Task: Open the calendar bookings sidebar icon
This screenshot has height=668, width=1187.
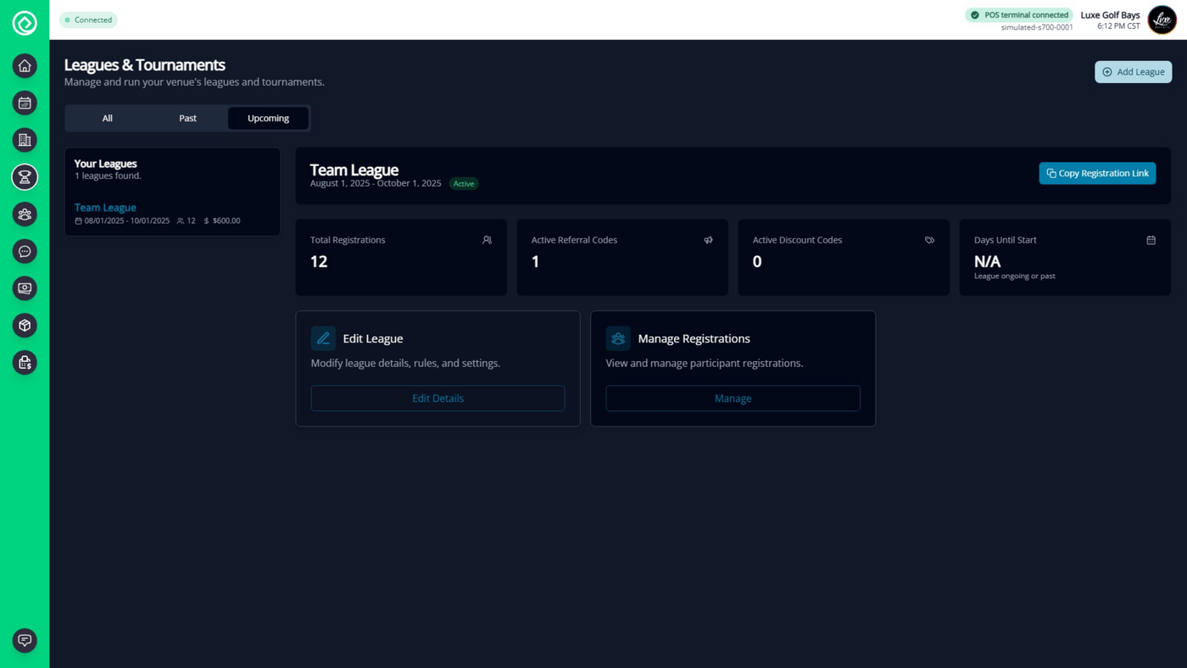Action: click(25, 103)
